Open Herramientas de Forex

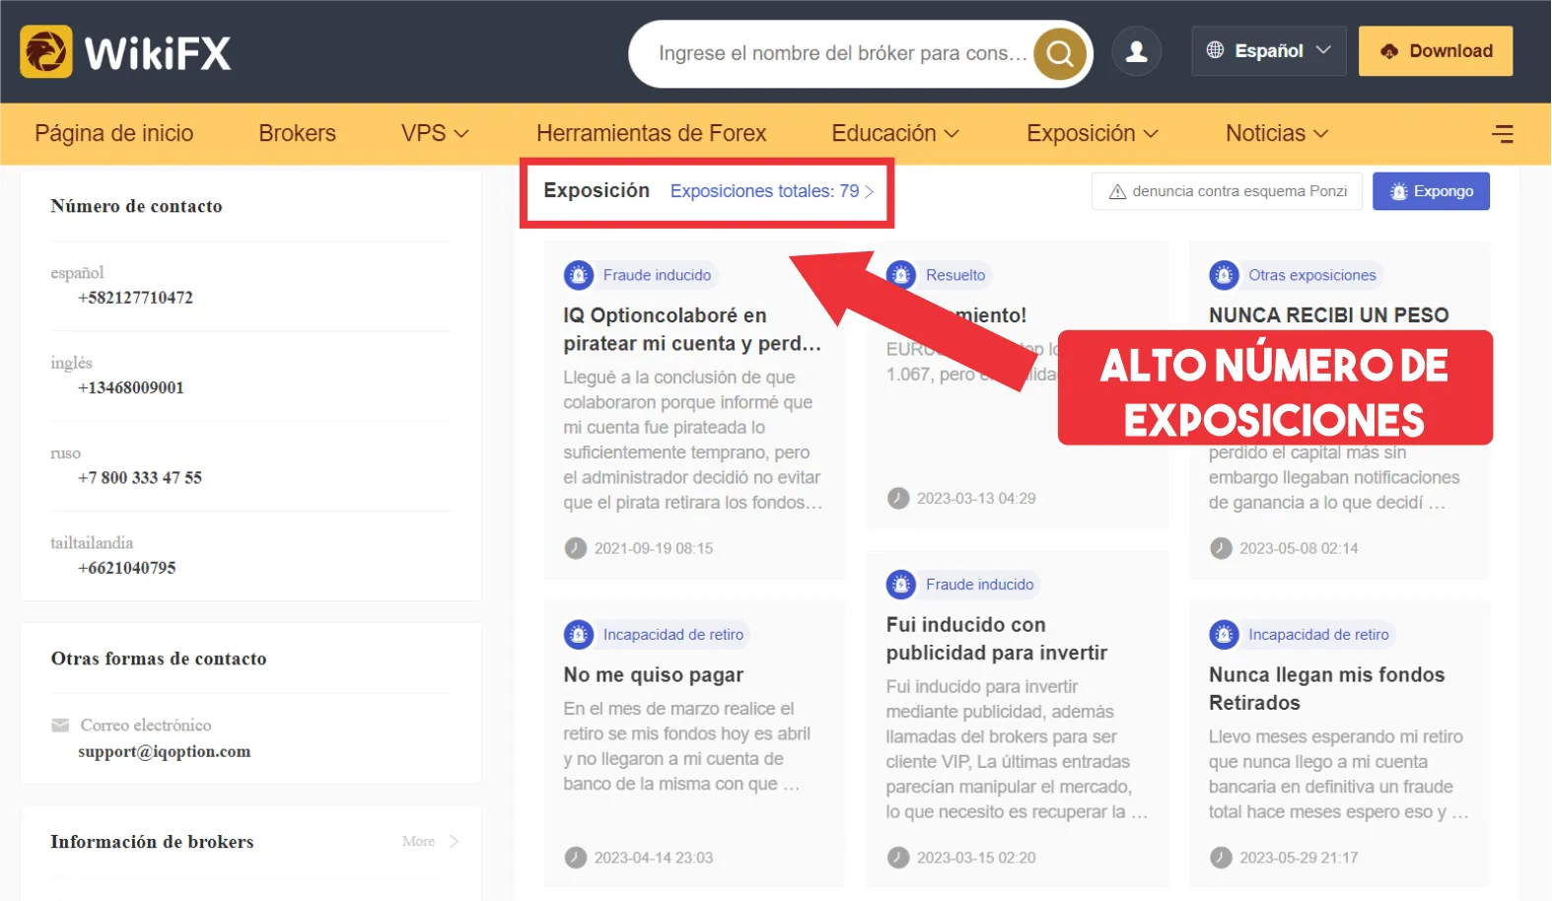[651, 133]
